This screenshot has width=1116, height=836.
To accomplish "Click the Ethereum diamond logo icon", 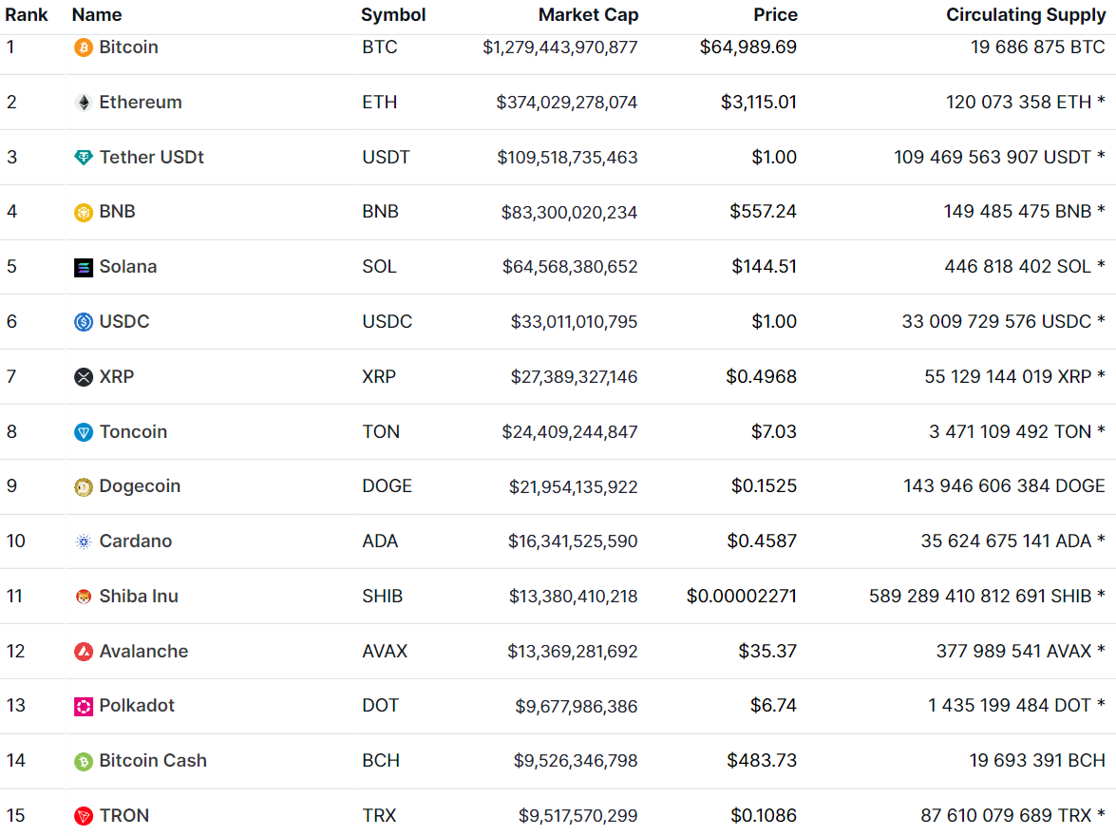I will (84, 103).
